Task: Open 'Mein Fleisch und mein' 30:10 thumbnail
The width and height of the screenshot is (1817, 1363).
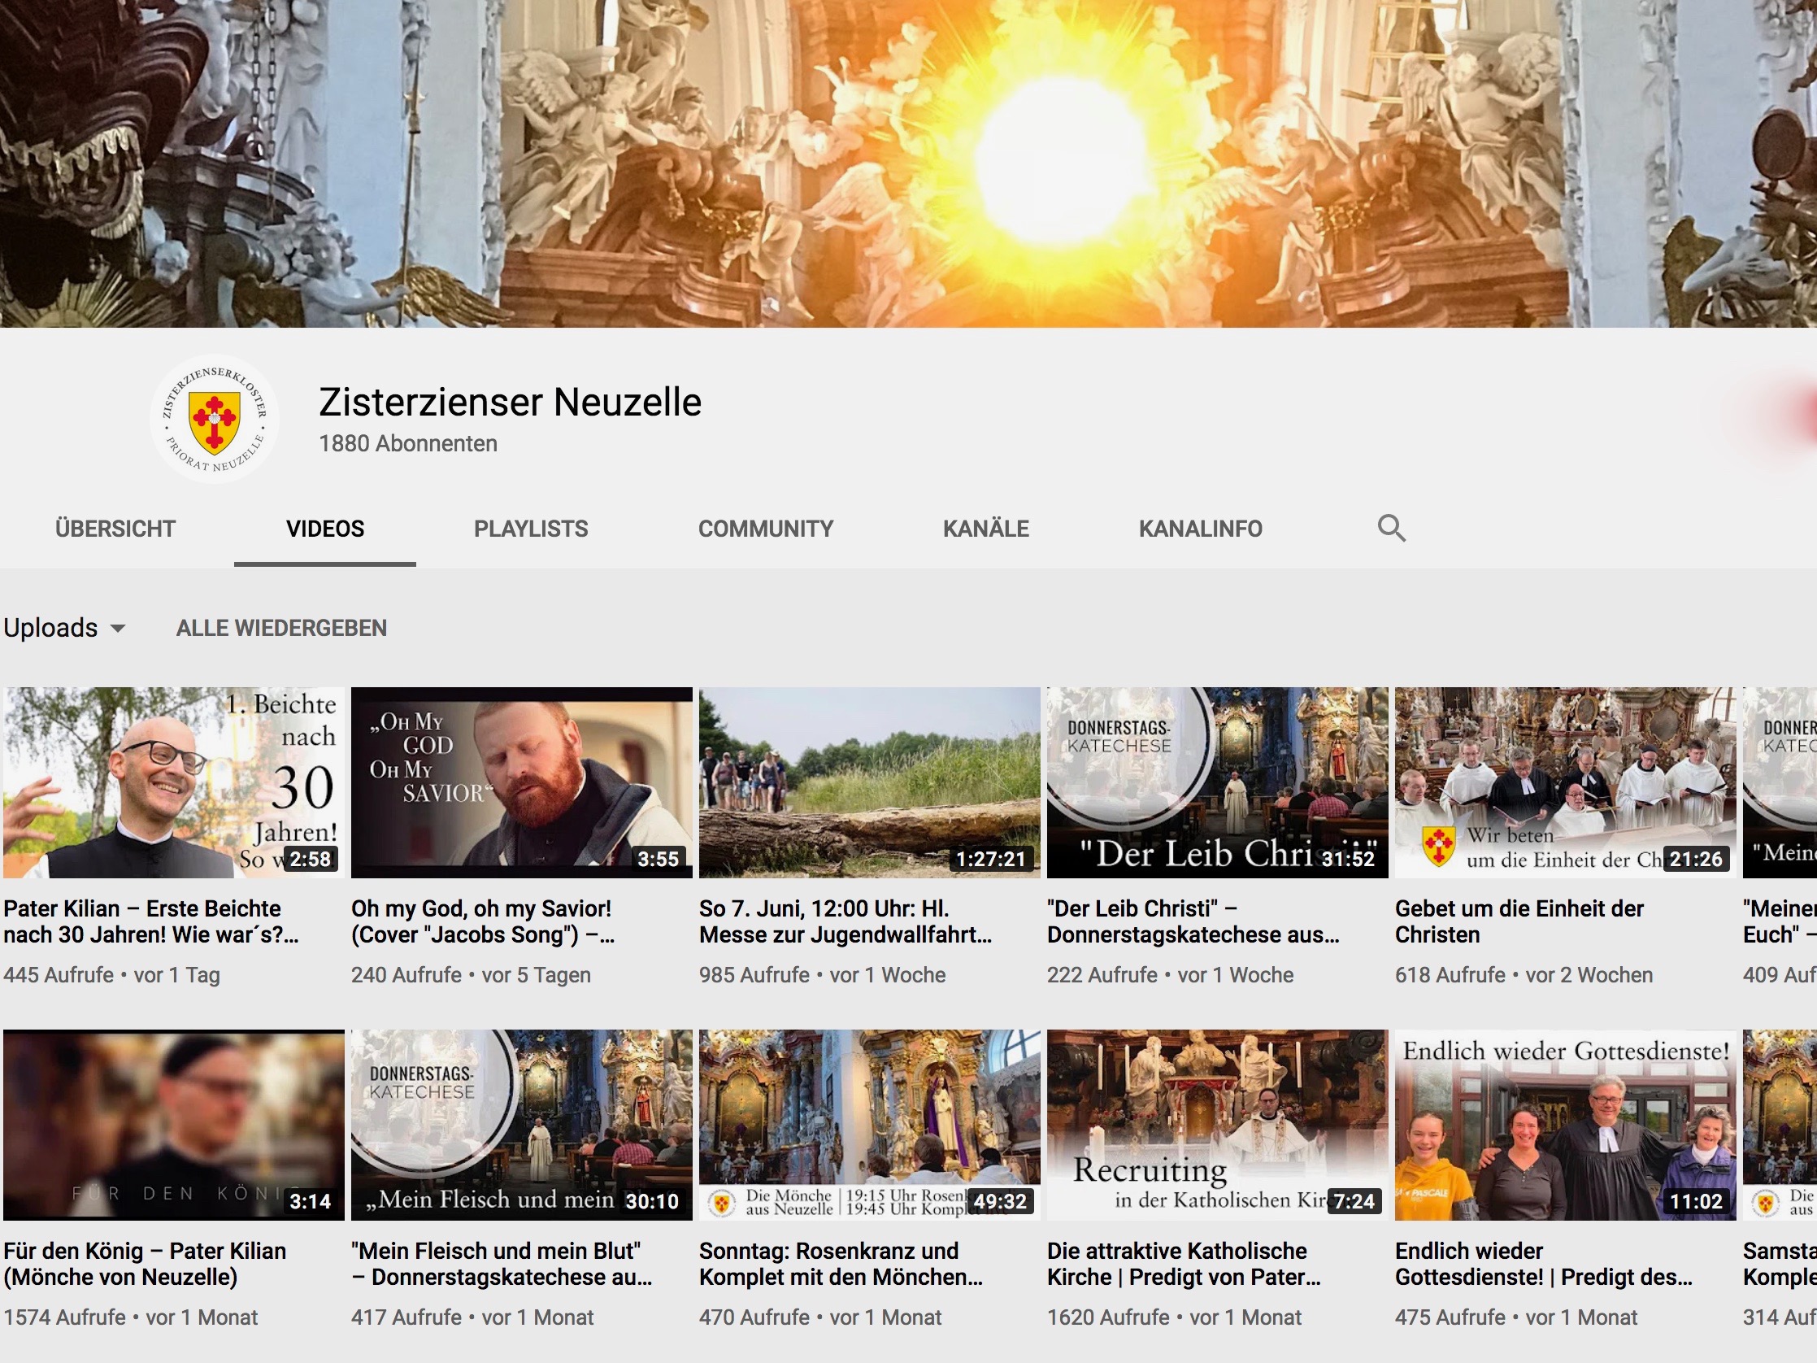Action: coord(522,1125)
